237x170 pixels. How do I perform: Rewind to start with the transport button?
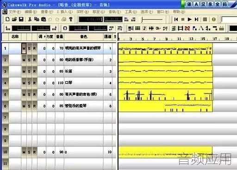pyautogui.click(x=176, y=19)
